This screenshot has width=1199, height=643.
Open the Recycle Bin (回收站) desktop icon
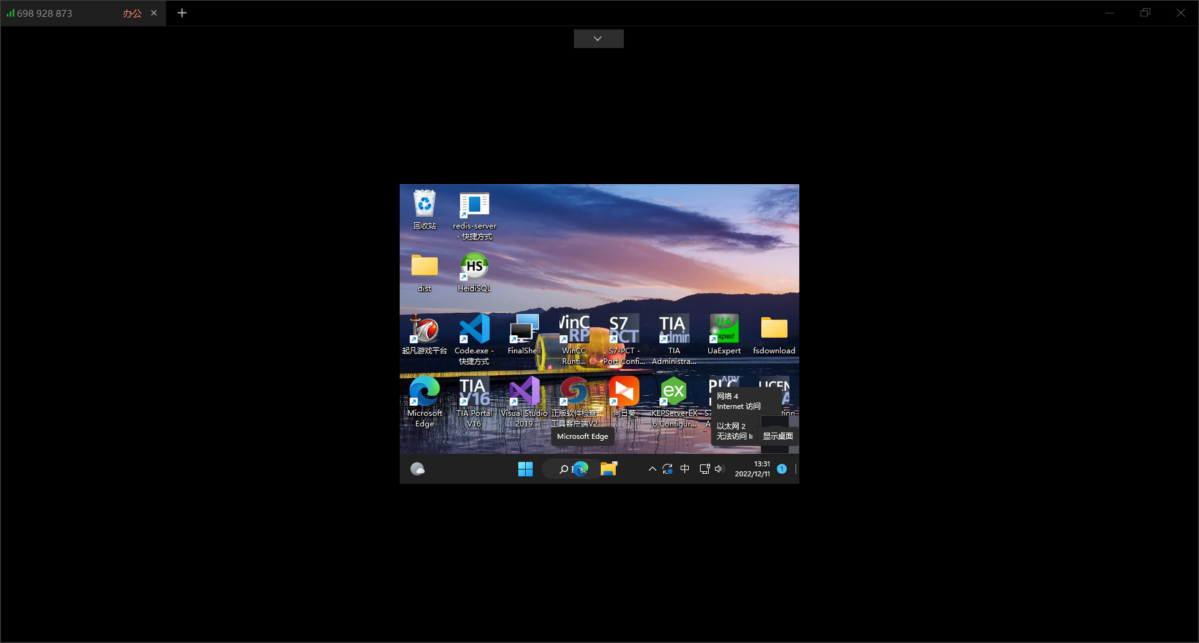tap(425, 210)
